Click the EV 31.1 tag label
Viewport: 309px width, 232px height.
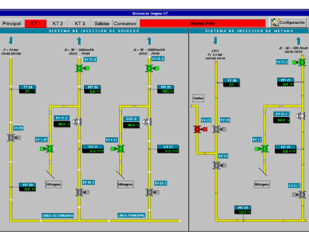click(x=88, y=182)
